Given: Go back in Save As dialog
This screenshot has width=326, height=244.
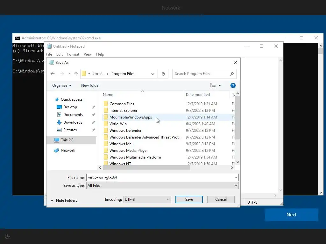Looking at the screenshot, I should click(x=53, y=74).
